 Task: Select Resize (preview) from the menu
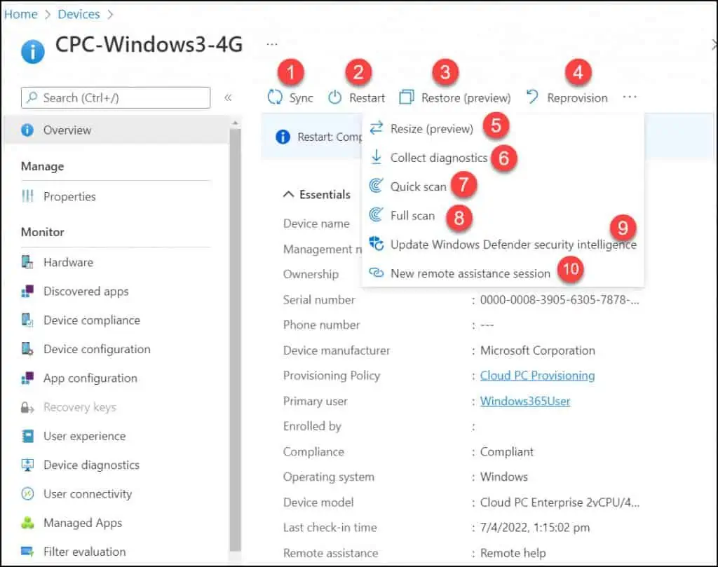pyautogui.click(x=431, y=128)
